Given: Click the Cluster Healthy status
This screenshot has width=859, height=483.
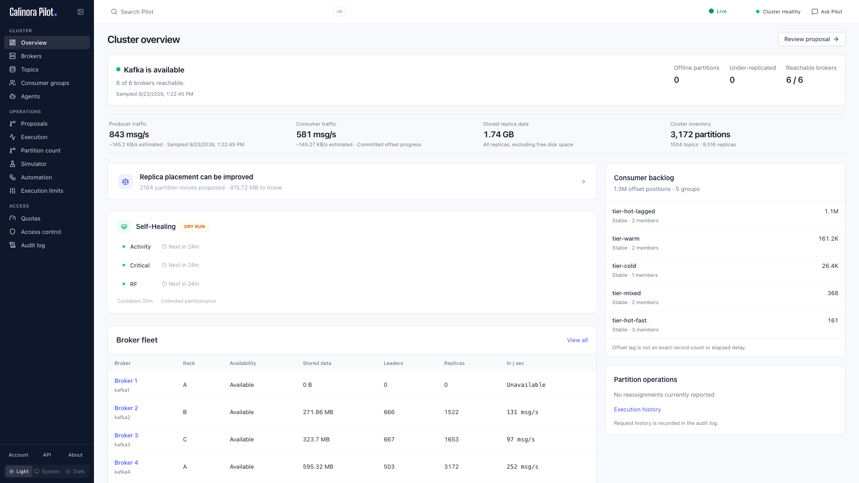Looking at the screenshot, I should [x=778, y=12].
